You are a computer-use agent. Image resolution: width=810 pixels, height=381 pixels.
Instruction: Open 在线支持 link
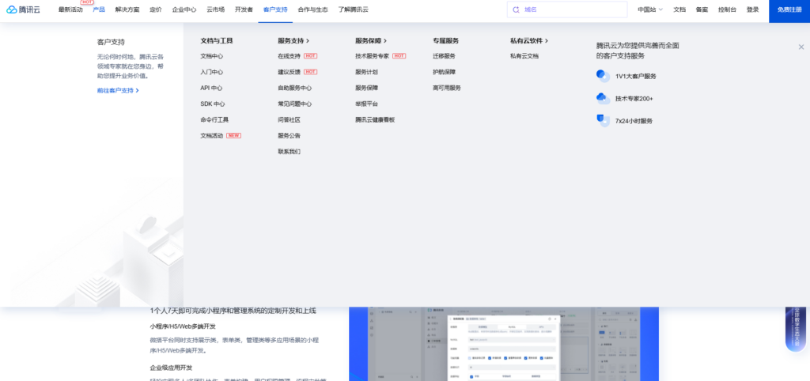290,56
